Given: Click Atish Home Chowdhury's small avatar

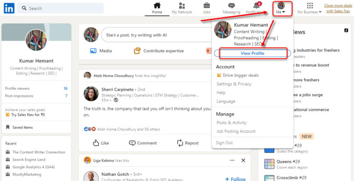Looking at the screenshot, I should tap(88, 76).
